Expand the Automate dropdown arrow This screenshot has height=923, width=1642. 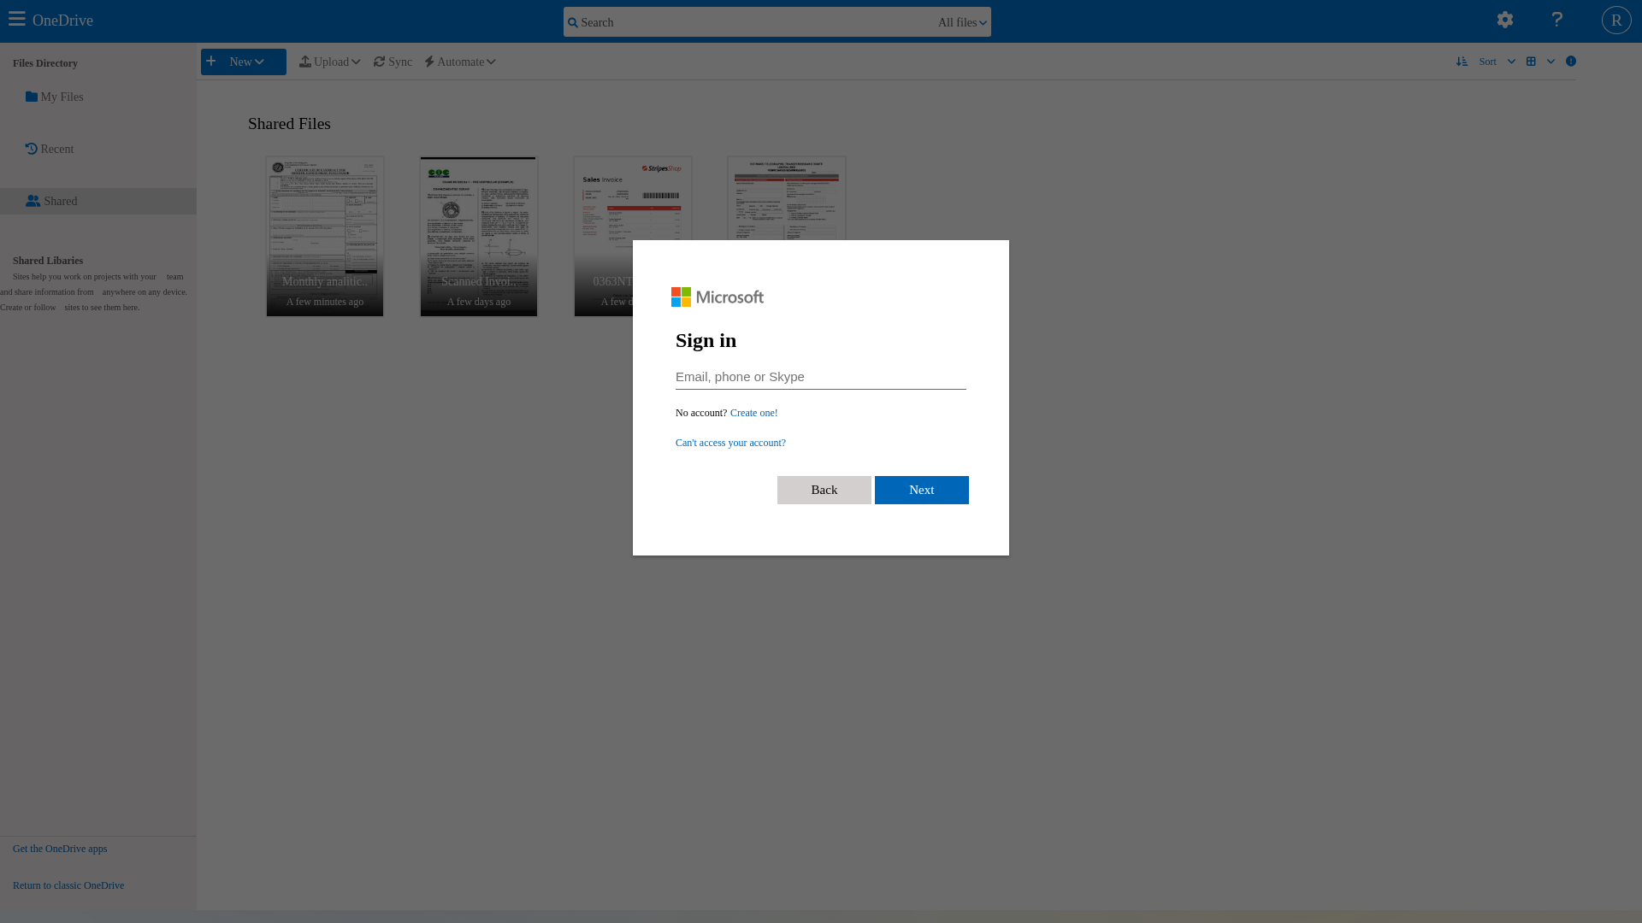click(491, 62)
